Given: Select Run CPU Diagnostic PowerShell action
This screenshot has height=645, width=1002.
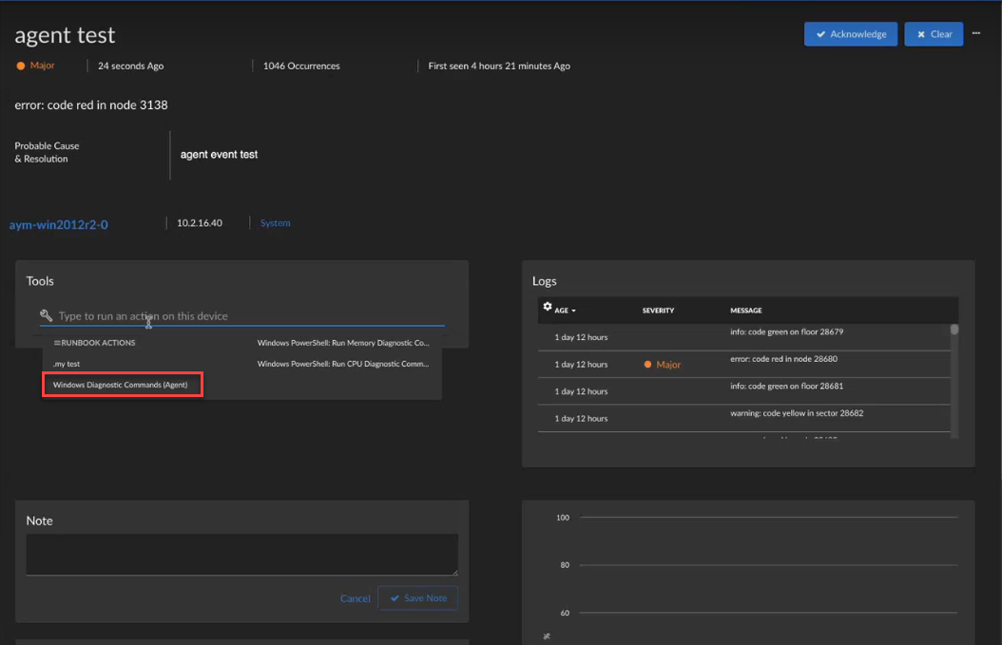Looking at the screenshot, I should coord(342,364).
